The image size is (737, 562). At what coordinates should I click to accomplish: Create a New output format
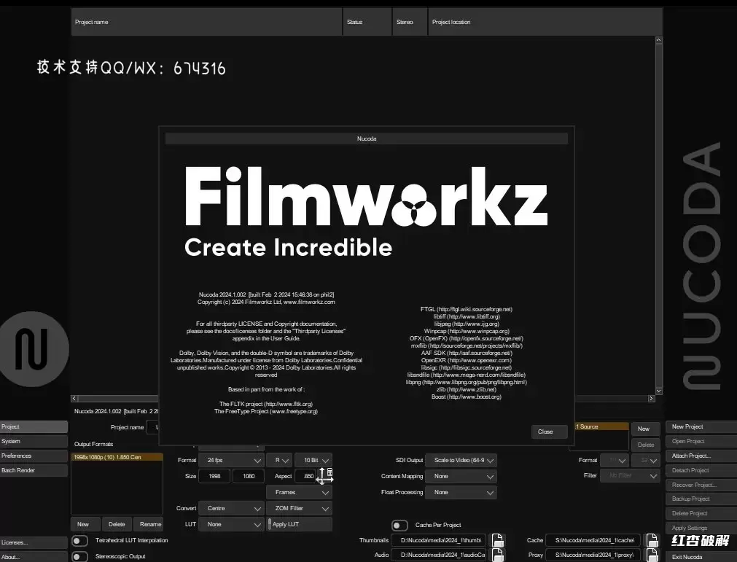coord(85,524)
